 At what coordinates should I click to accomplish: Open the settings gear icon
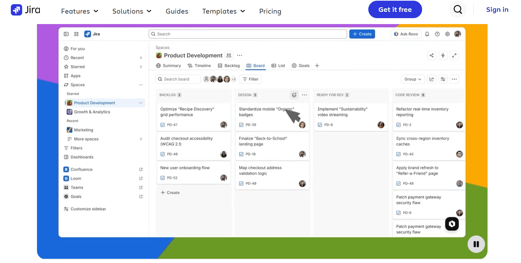pyautogui.click(x=447, y=34)
